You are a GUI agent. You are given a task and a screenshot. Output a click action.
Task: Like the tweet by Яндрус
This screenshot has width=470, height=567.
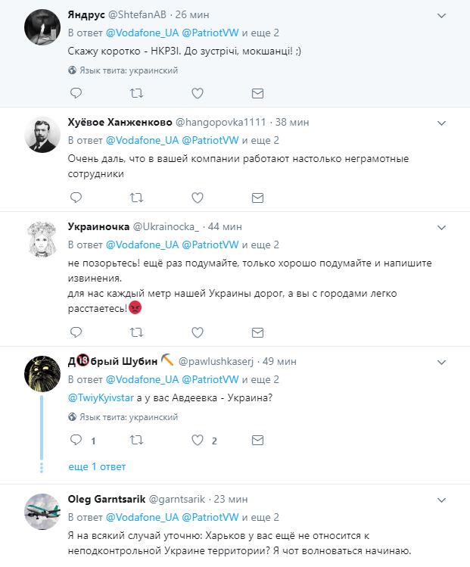tap(197, 93)
